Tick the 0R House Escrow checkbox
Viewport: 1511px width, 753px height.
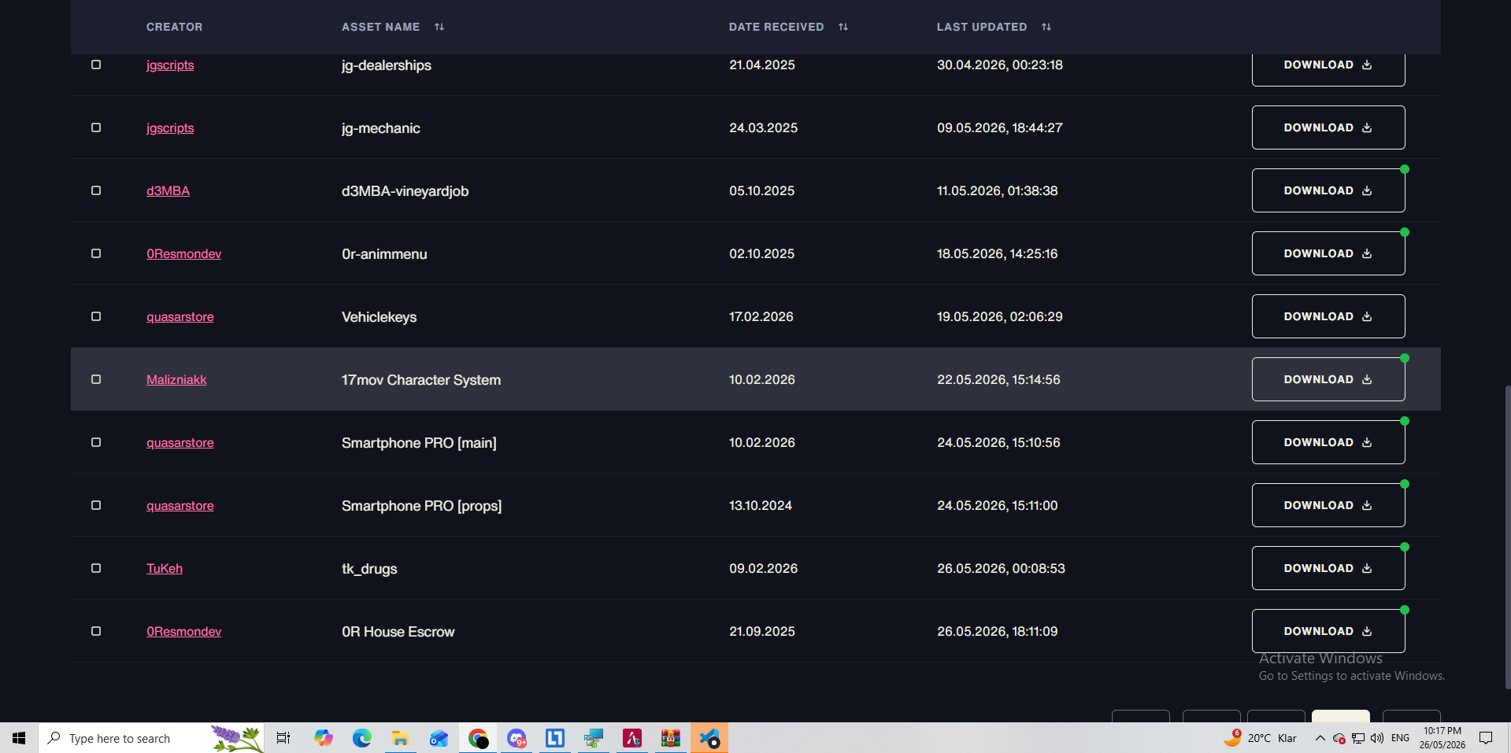pyautogui.click(x=96, y=631)
